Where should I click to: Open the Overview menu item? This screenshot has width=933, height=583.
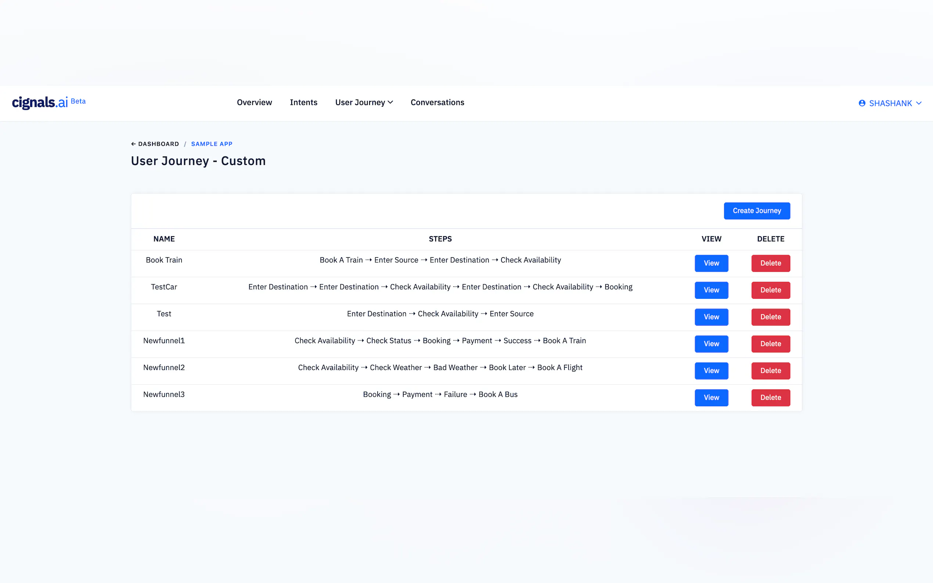[254, 102]
